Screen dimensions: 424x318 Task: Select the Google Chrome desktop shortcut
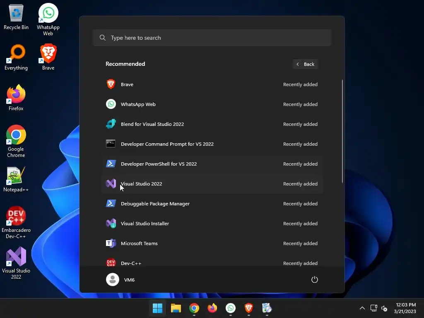pos(16,142)
